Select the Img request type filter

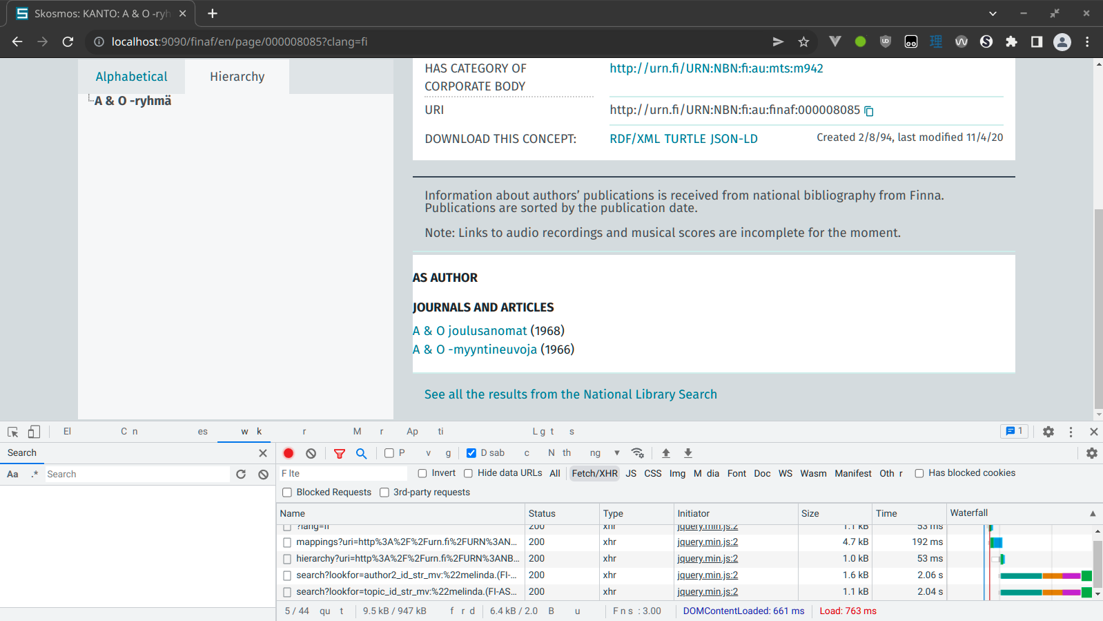(678, 473)
